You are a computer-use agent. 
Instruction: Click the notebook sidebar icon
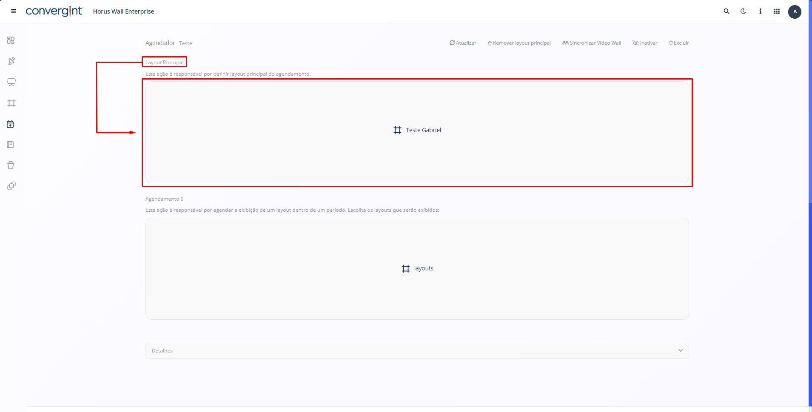pos(11,145)
